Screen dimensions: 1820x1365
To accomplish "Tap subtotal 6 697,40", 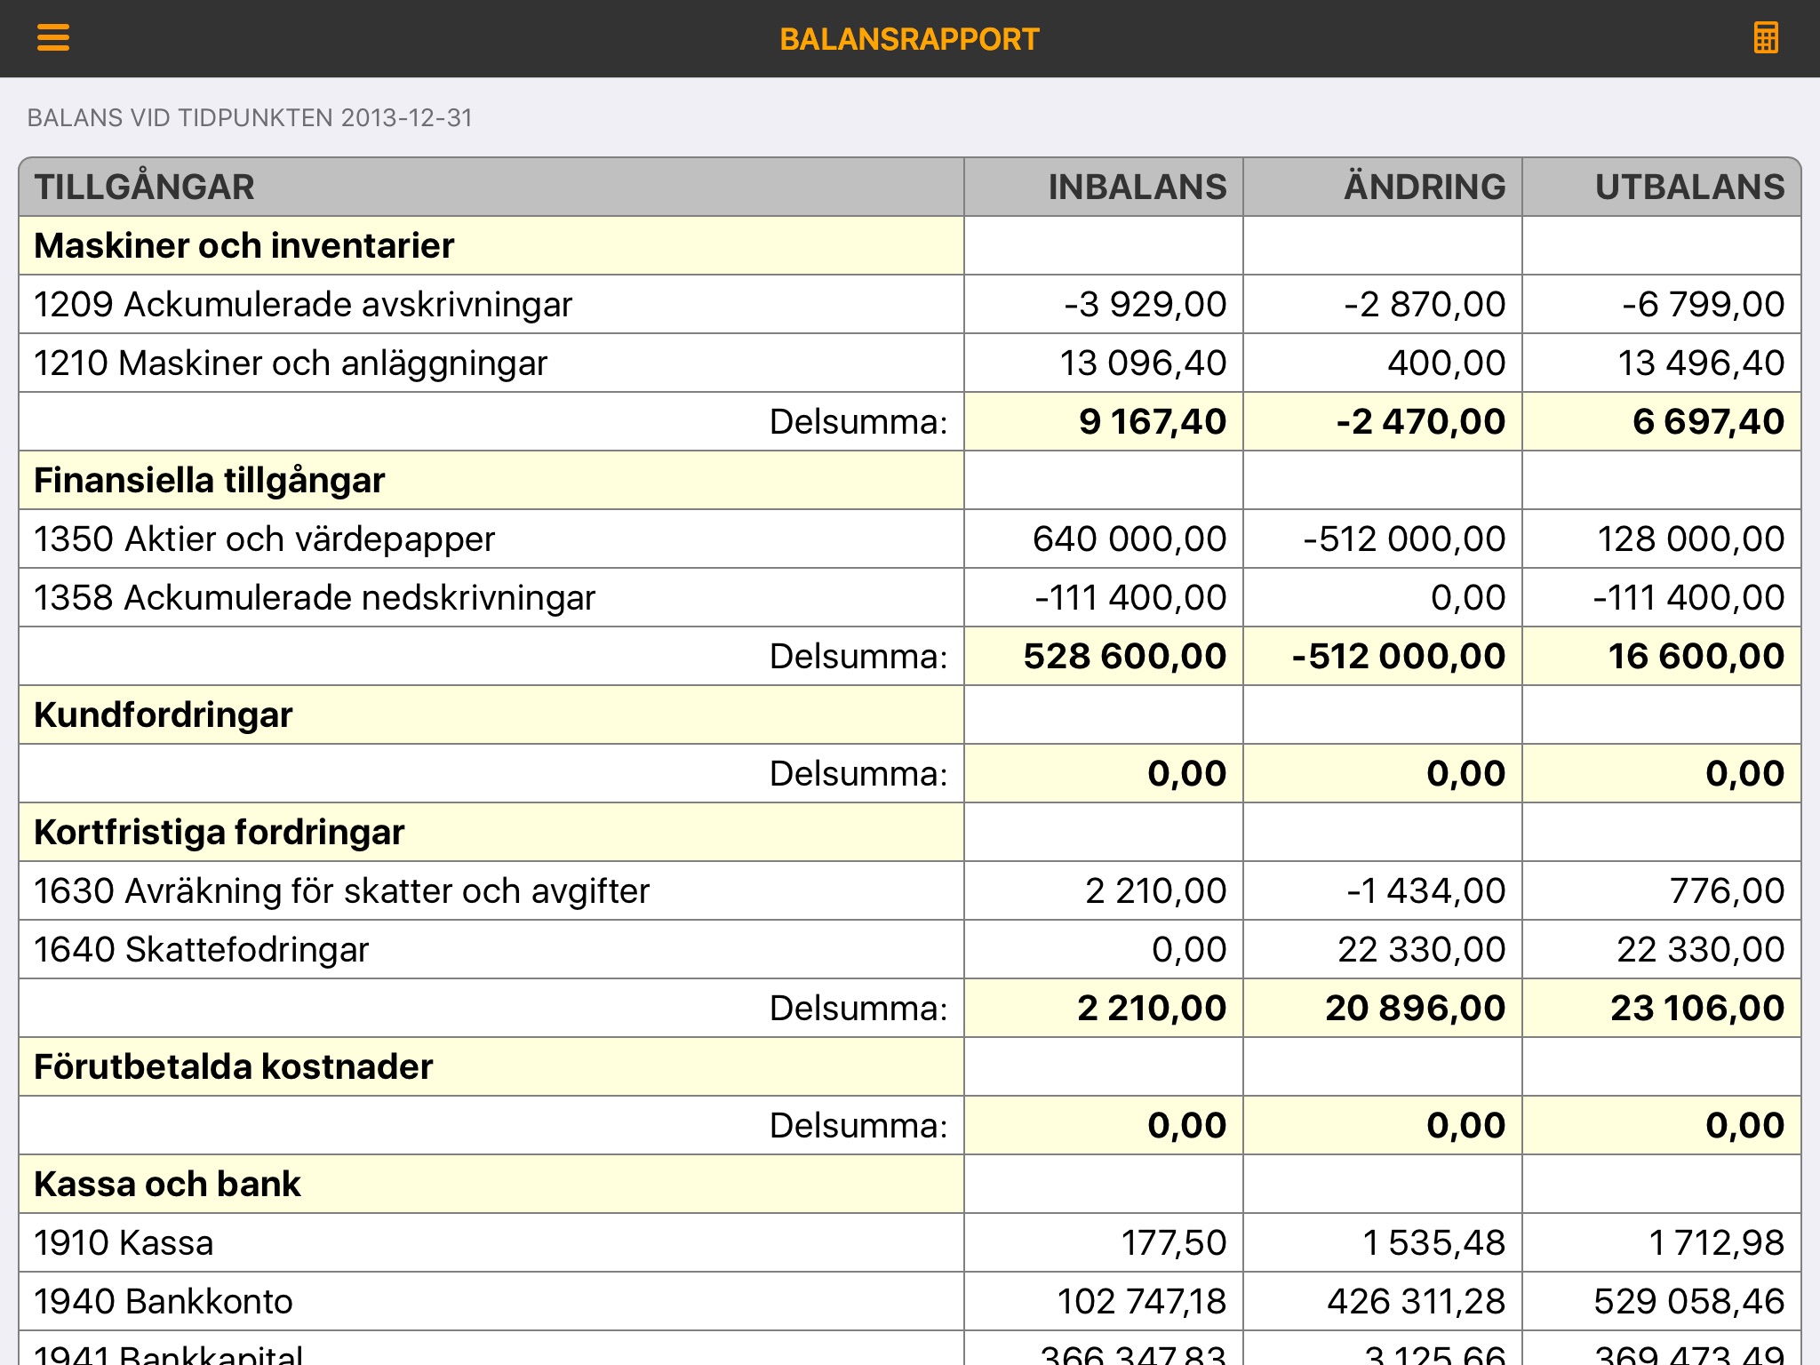I will pyautogui.click(x=1708, y=421).
